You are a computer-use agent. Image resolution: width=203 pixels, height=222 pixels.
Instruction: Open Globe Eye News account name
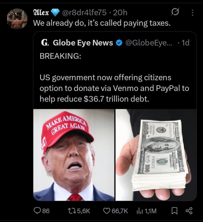tap(83, 43)
